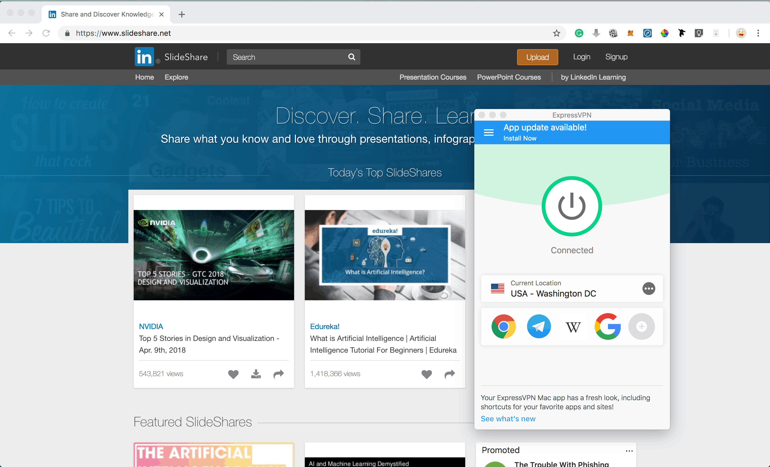Reload the page
This screenshot has height=467, width=770.
coord(46,33)
